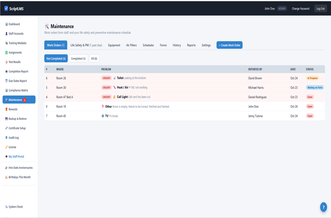
Task: Click the Change Password link
Action: click(x=301, y=9)
